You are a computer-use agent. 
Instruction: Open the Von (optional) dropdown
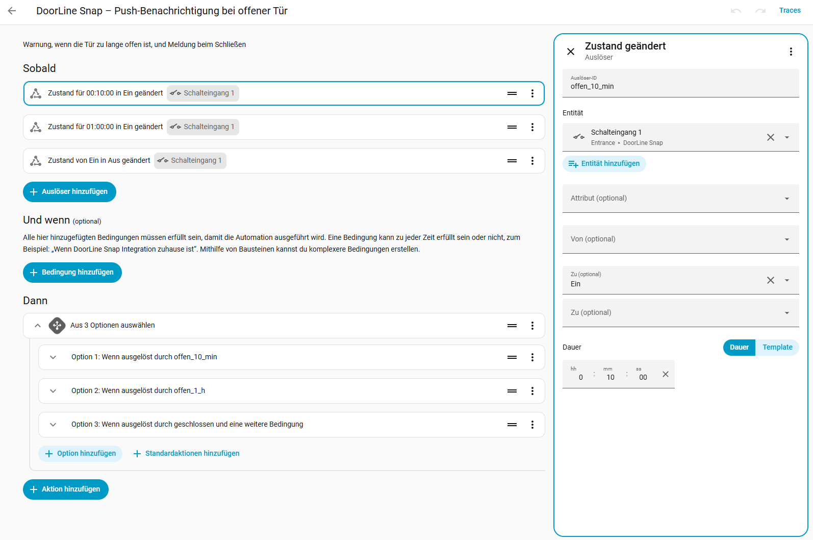680,239
